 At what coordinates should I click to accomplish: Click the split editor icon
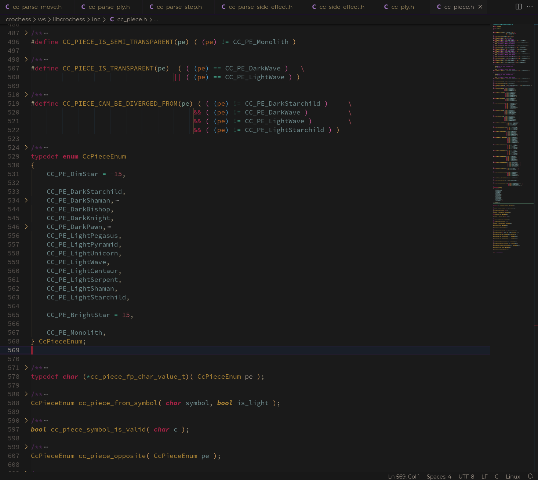pos(518,6)
